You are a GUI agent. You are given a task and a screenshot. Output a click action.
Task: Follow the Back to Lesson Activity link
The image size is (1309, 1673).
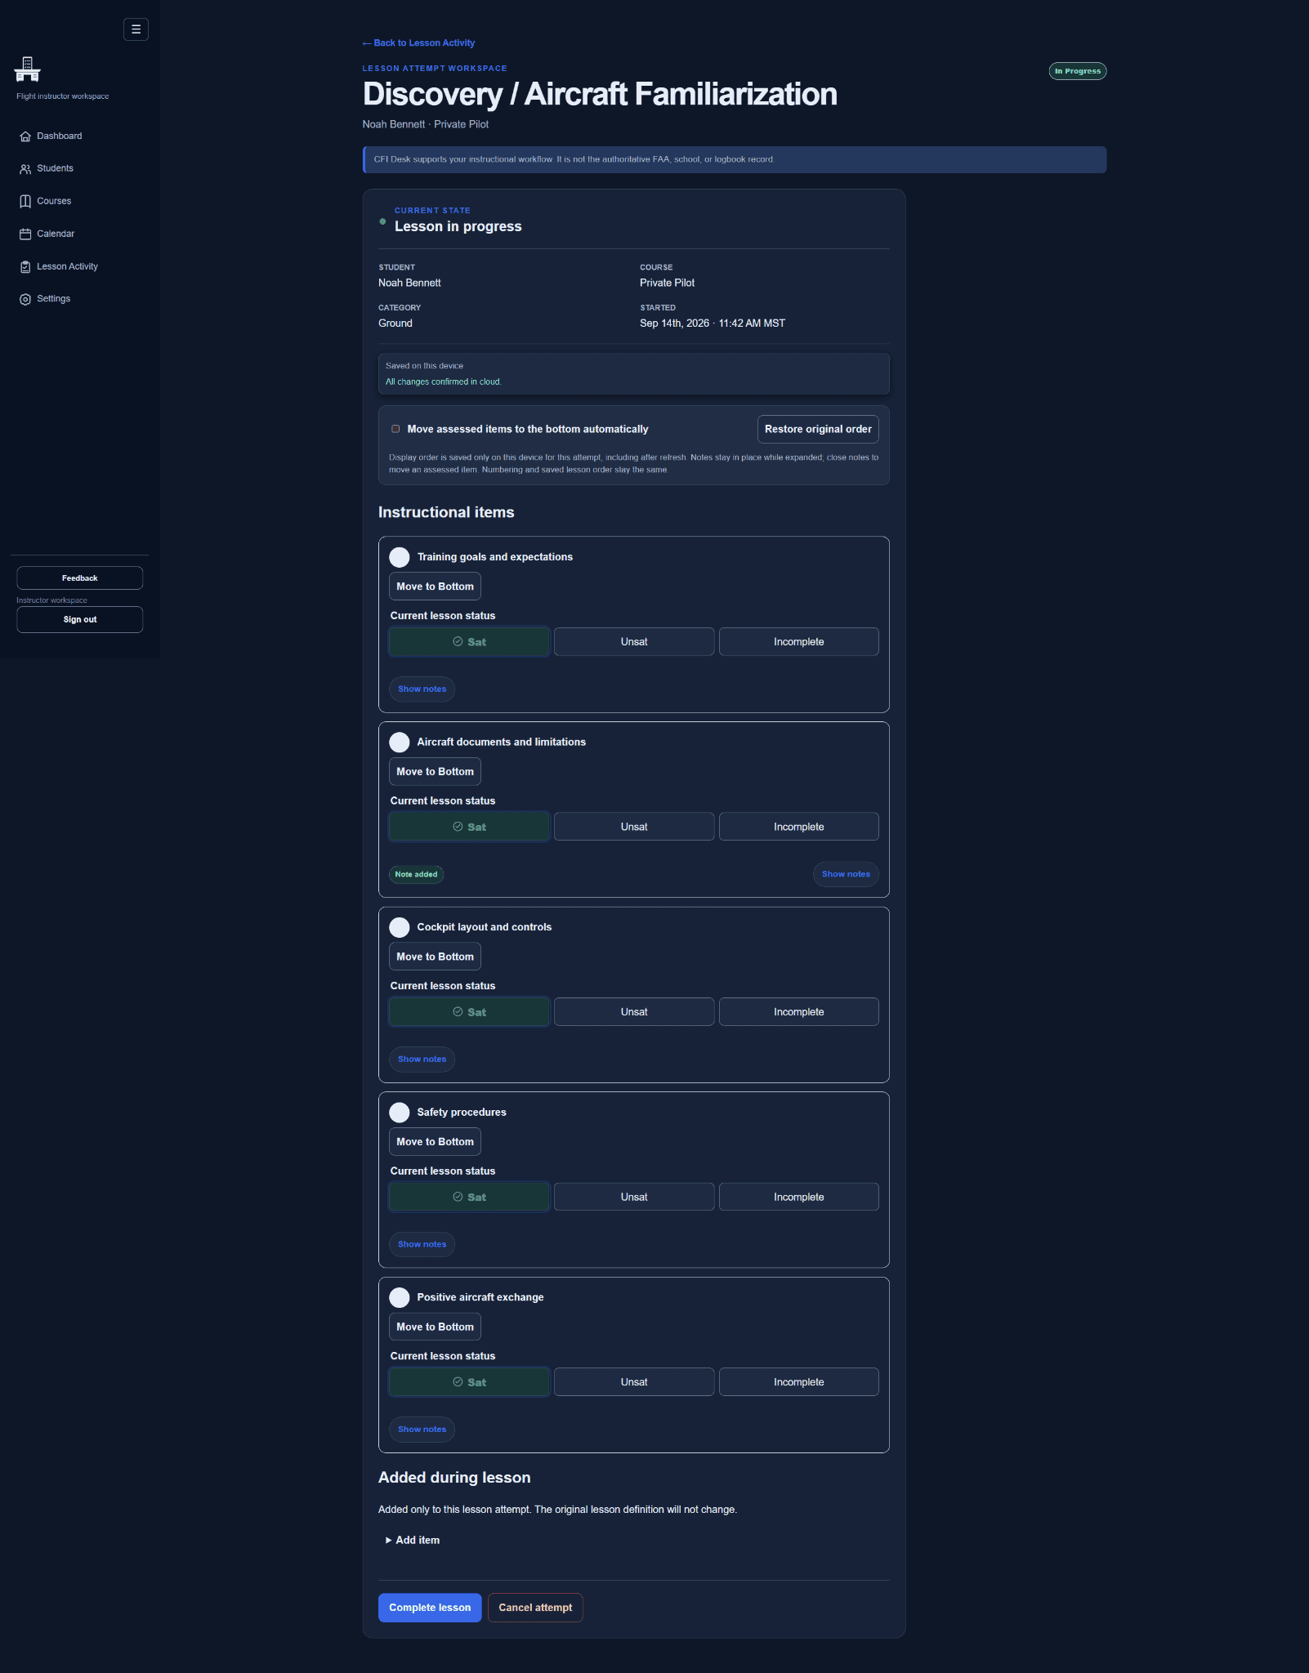point(418,42)
